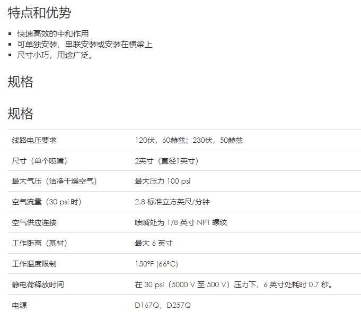Click the 电源 row label

[19, 306]
